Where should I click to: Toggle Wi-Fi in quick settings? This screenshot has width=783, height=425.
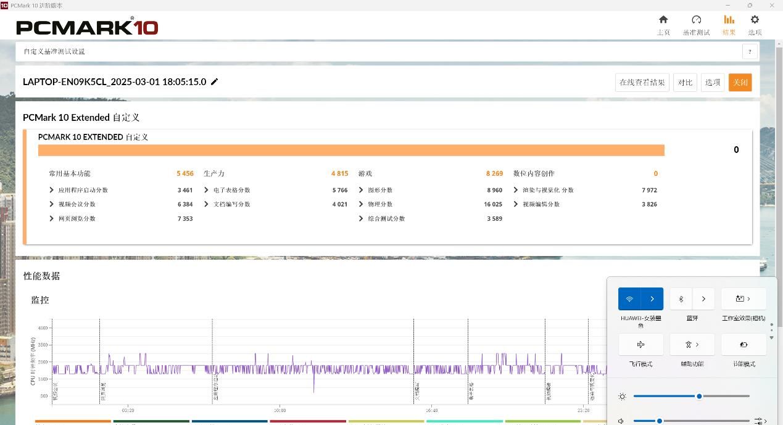[x=629, y=299]
